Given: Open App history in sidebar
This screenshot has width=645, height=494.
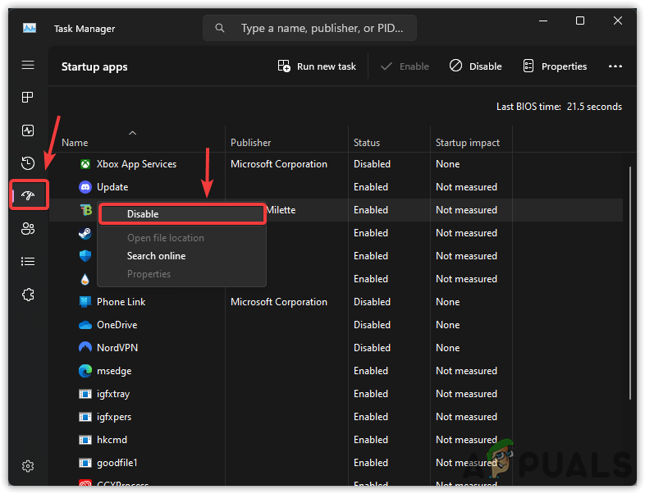Looking at the screenshot, I should 28,163.
